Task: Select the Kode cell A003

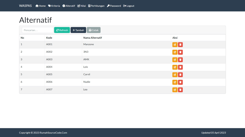Action: [x=49, y=59]
